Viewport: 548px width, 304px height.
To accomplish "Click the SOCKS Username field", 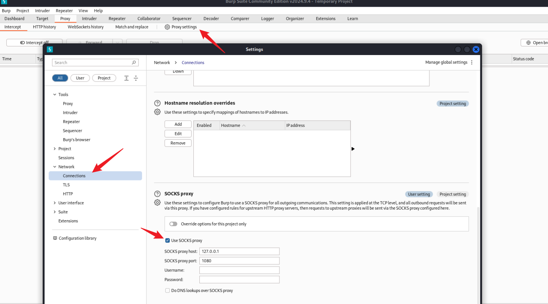I will [239, 270].
